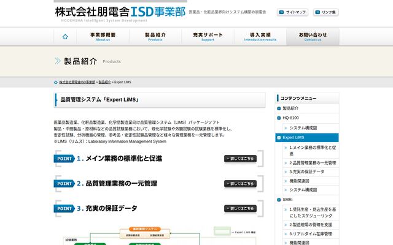The image size is (393, 245).
Task: Follow breadcrumb link 株式会社朋電舎ISD事業部
Action: tap(77, 82)
